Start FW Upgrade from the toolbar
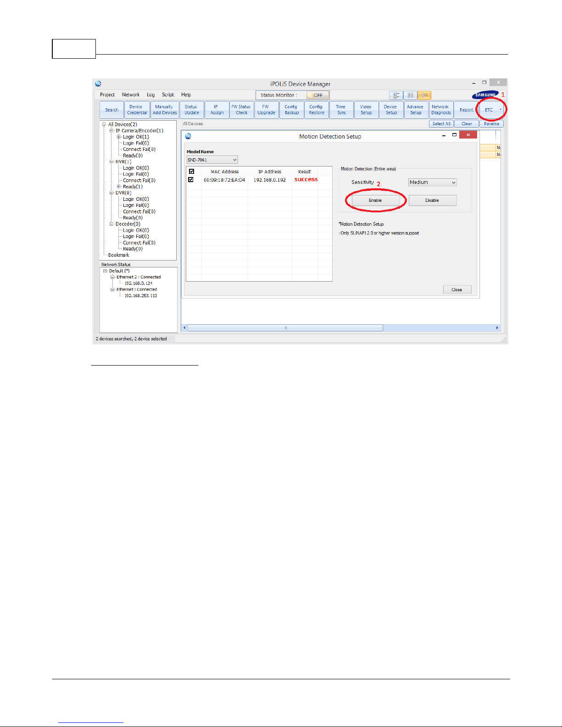This screenshot has height=727, width=562. pos(266,110)
